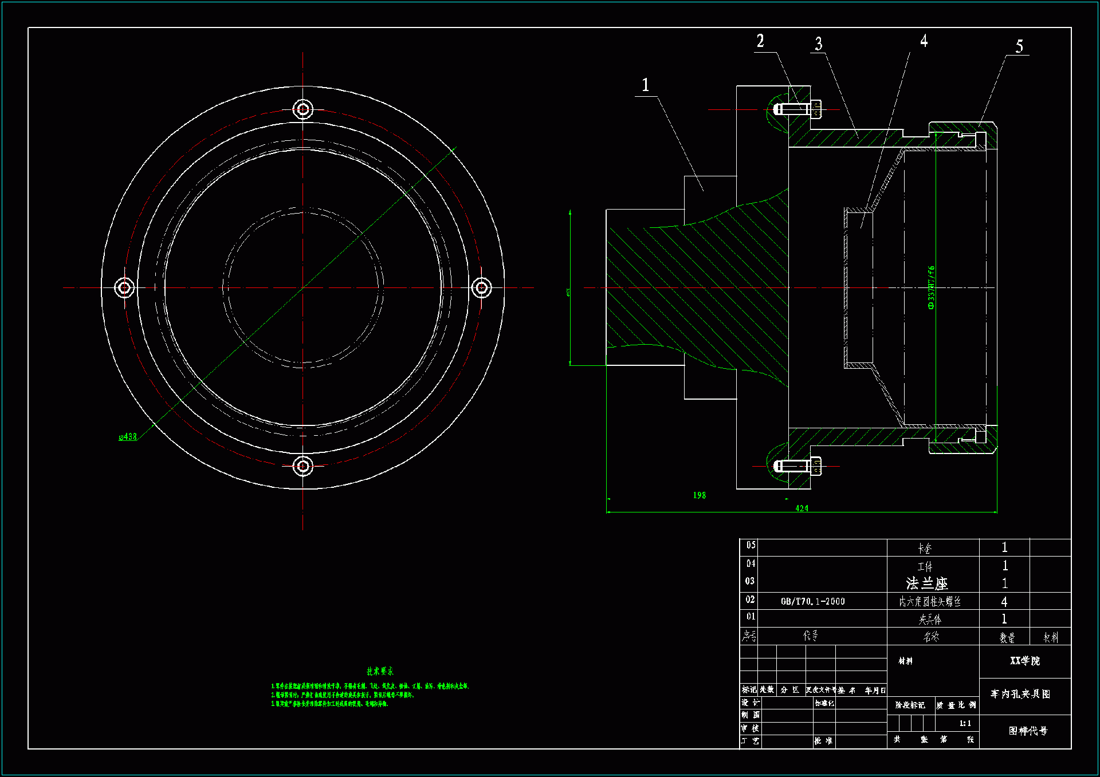Select the lower socket head screw in section
The width and height of the screenshot is (1100, 777).
[x=796, y=466]
